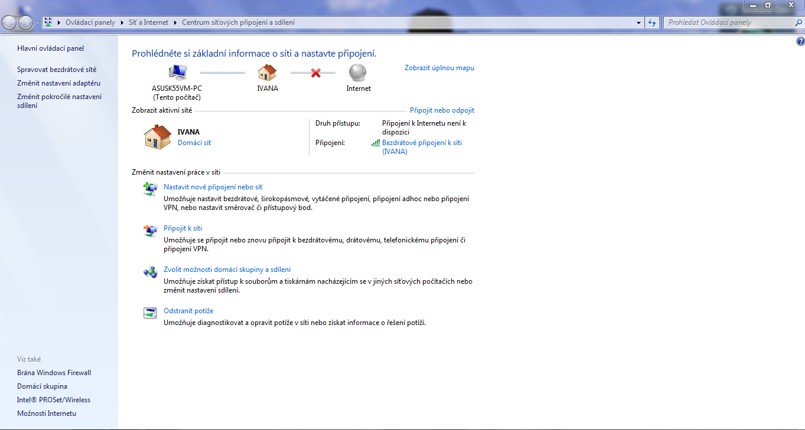This screenshot has width=805, height=430.
Task: Expand the arrow before Ovládací panely breadcrumb
Action: (x=60, y=22)
